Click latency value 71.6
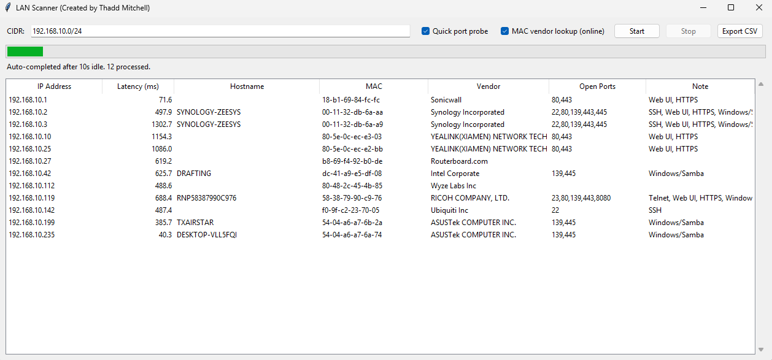This screenshot has width=772, height=360. click(x=165, y=100)
